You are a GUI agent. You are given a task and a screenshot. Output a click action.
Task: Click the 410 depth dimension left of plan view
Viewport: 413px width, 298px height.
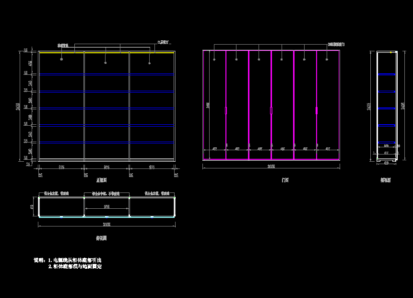click(32, 207)
